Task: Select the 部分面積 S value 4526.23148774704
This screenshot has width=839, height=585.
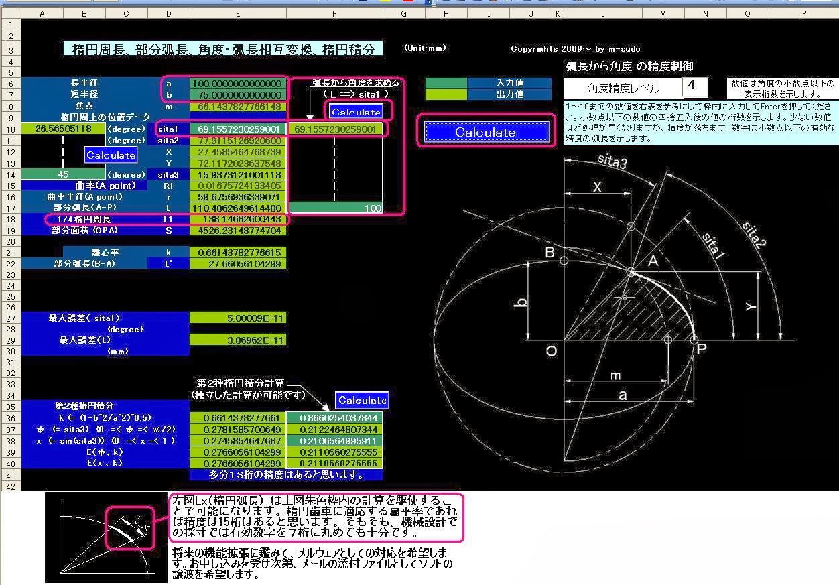Action: (238, 231)
